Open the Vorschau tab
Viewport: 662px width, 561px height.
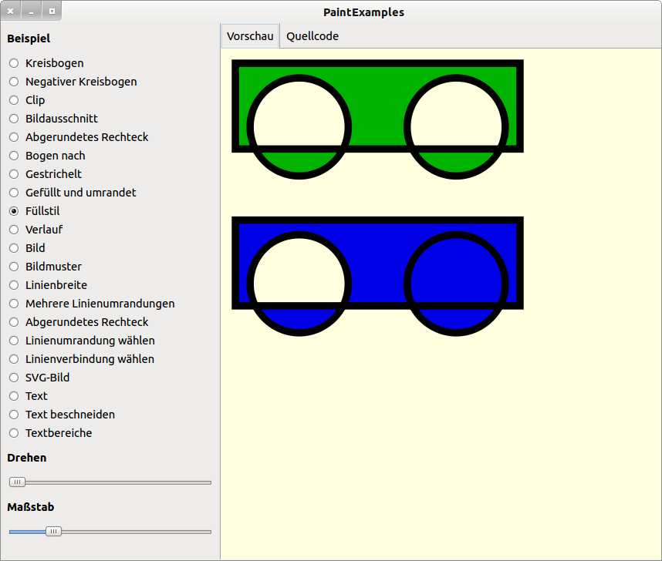[x=250, y=36]
